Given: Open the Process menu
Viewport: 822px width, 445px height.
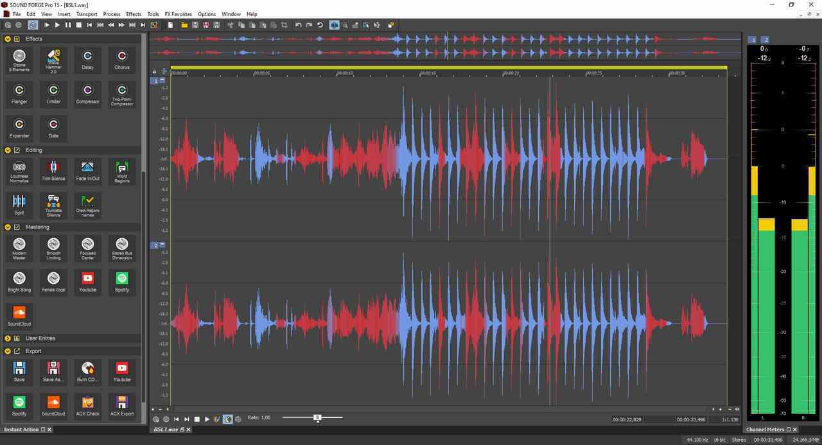Looking at the screenshot, I should tap(112, 13).
